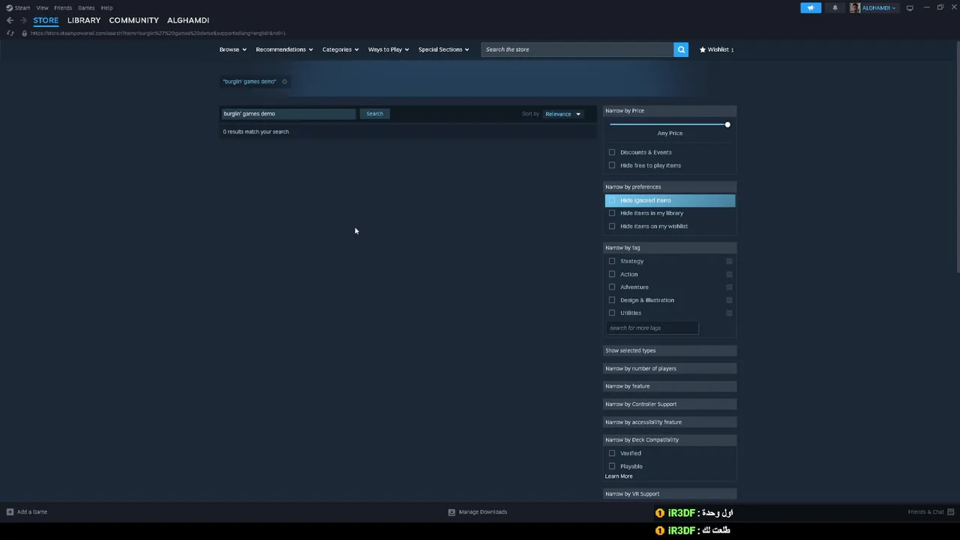Image resolution: width=960 pixels, height=540 pixels.
Task: Remove the "burglin' games demo" filter tag
Action: [x=284, y=82]
